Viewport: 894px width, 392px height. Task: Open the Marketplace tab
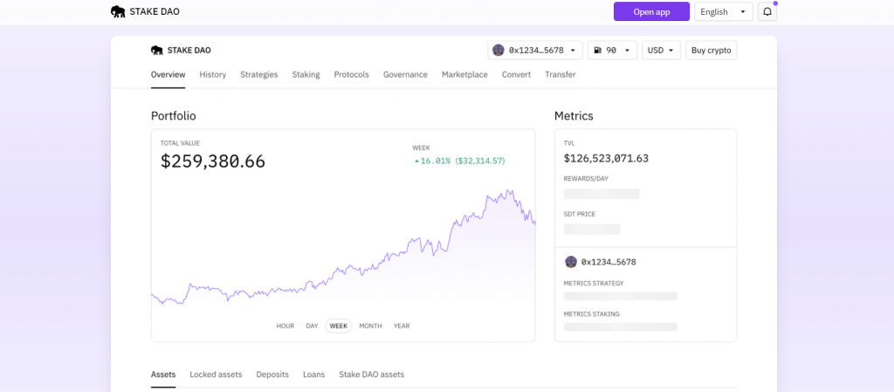[x=464, y=74]
